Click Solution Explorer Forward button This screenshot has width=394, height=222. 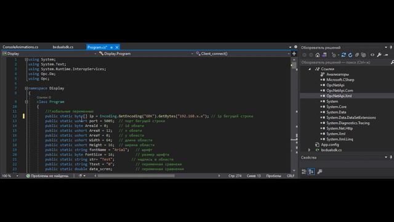click(x=311, y=55)
